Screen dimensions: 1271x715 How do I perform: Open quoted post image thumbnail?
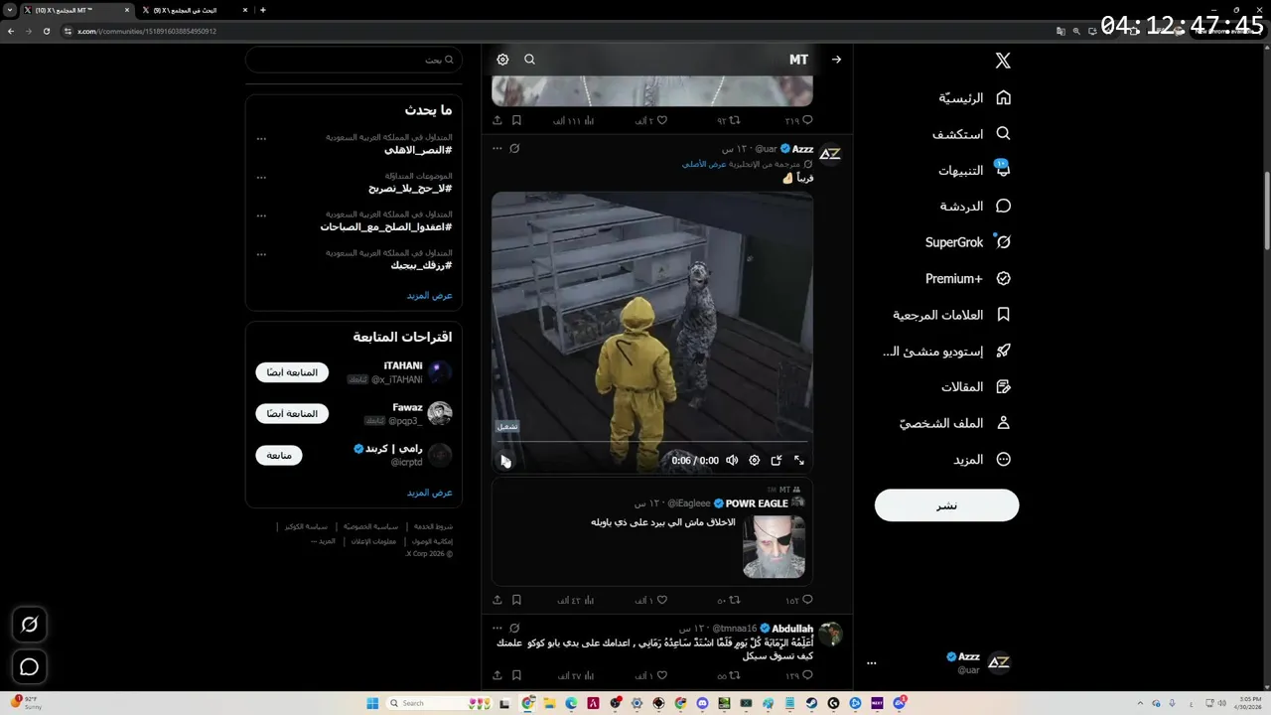tap(774, 546)
